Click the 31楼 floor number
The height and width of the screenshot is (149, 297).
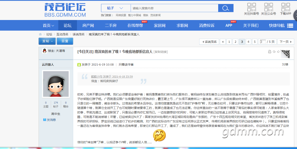click(x=285, y=64)
